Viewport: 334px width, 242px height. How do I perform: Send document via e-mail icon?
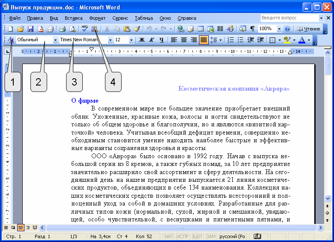point(51,29)
